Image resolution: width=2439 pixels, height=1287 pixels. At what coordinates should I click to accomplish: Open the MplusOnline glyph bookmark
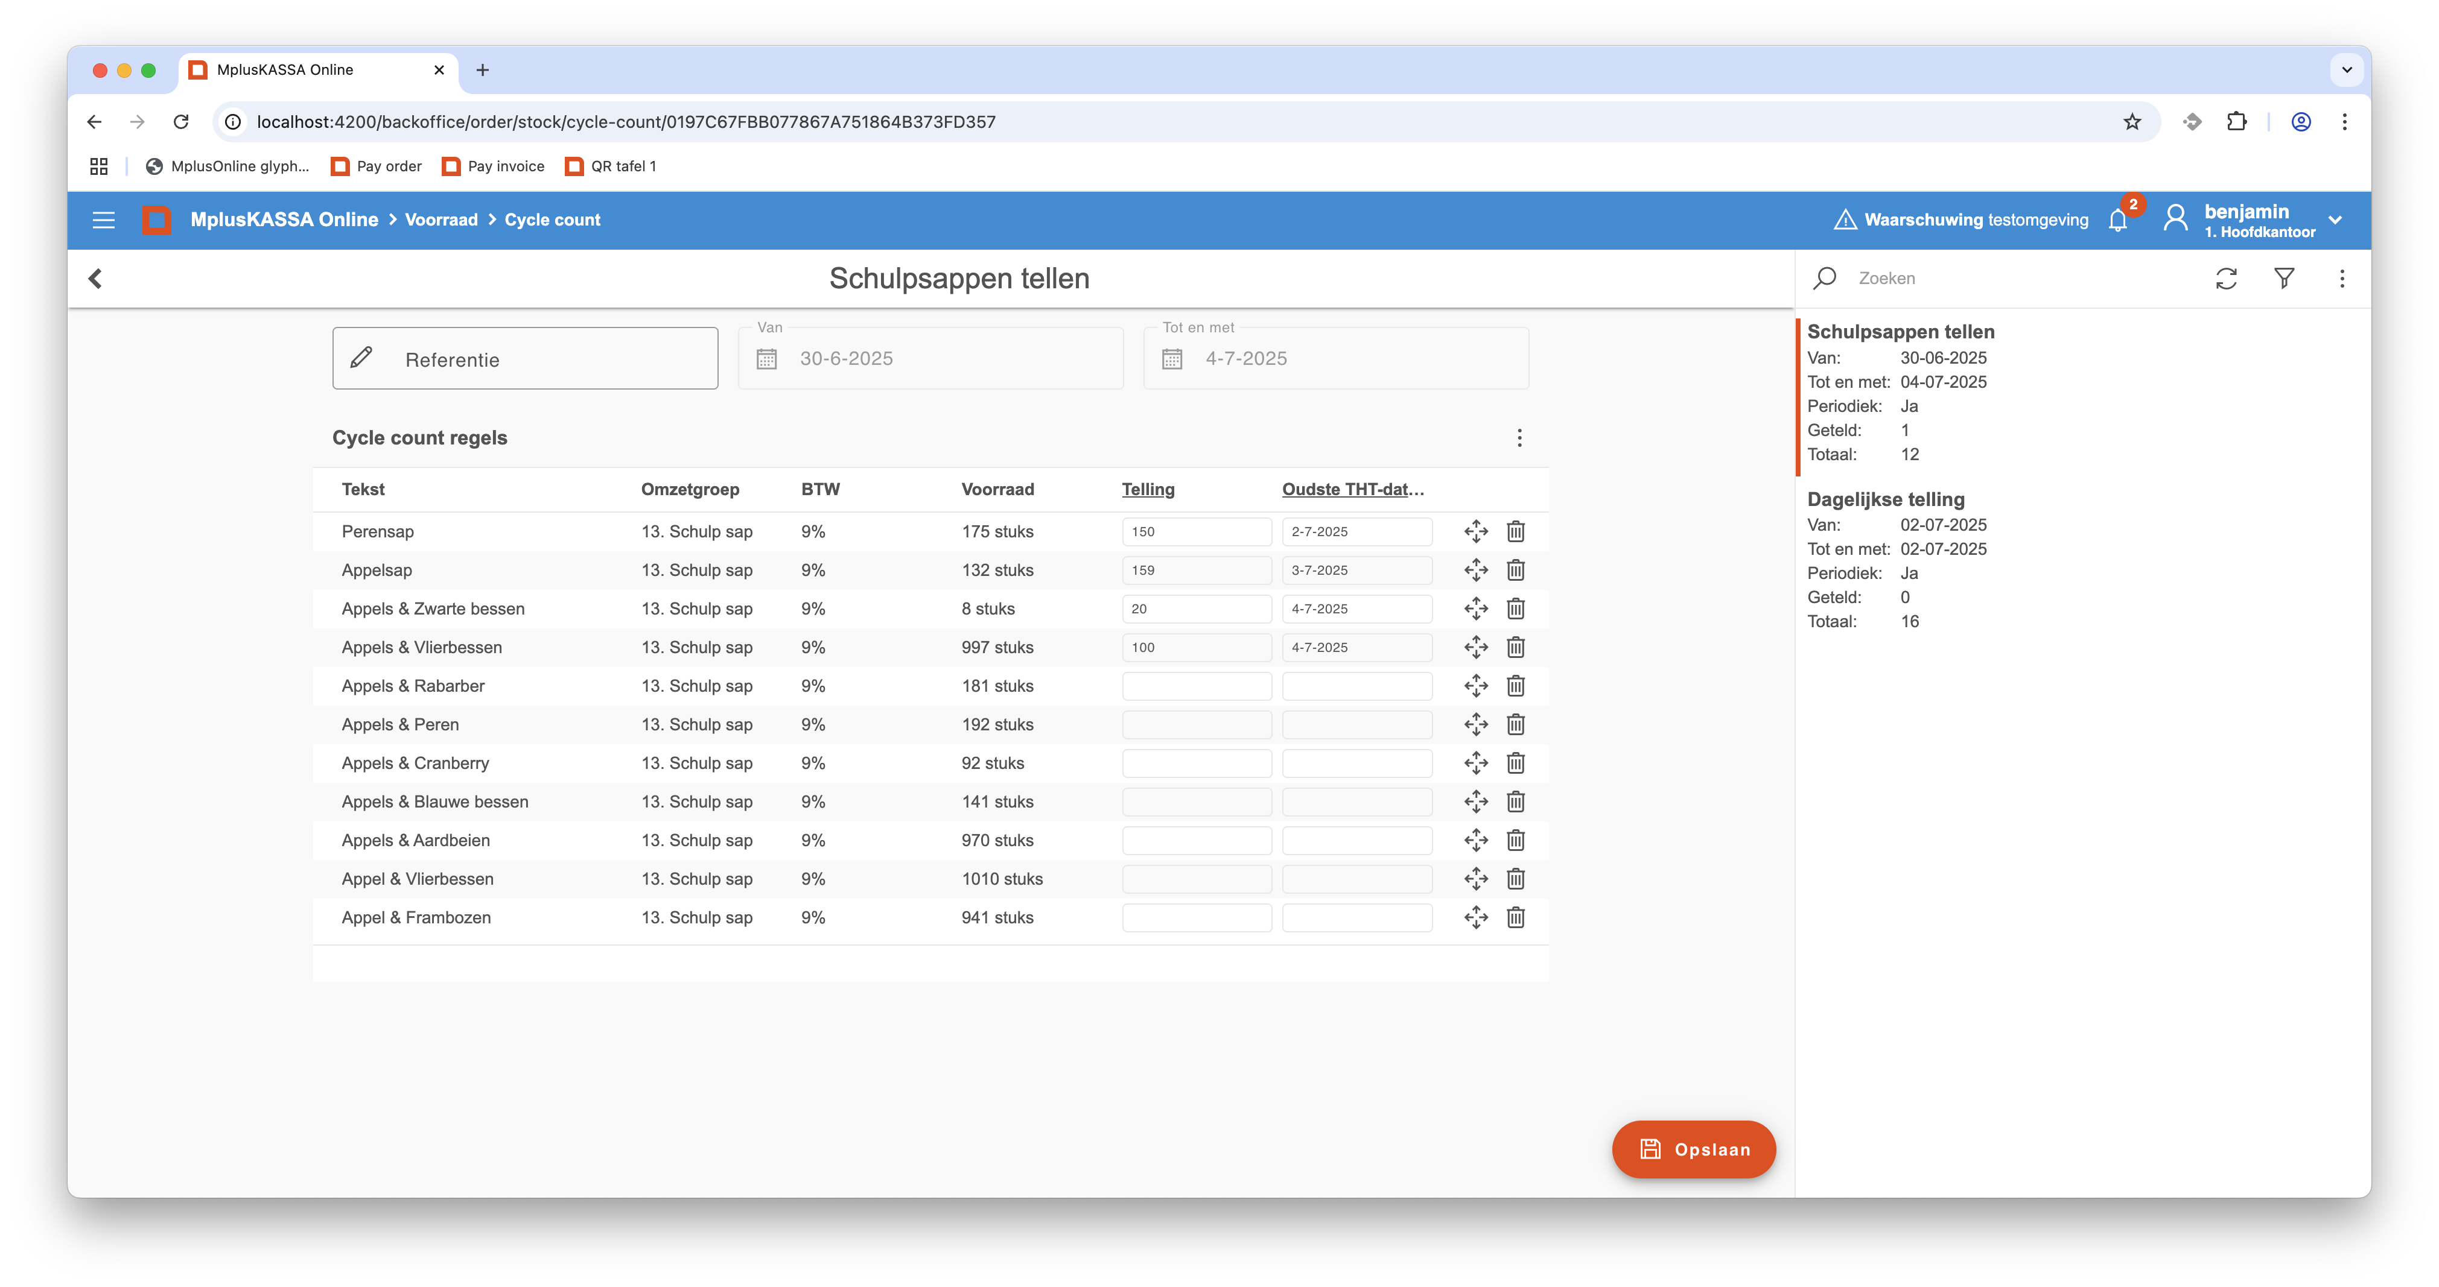227,166
